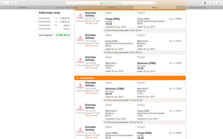This screenshot has height=139, width=223.
Task: Click the Emirates logo beside Lot: EK 653
Action: [x=80, y=86]
